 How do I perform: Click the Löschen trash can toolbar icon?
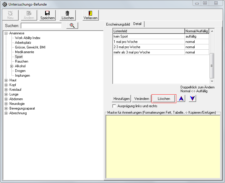(x=68, y=13)
